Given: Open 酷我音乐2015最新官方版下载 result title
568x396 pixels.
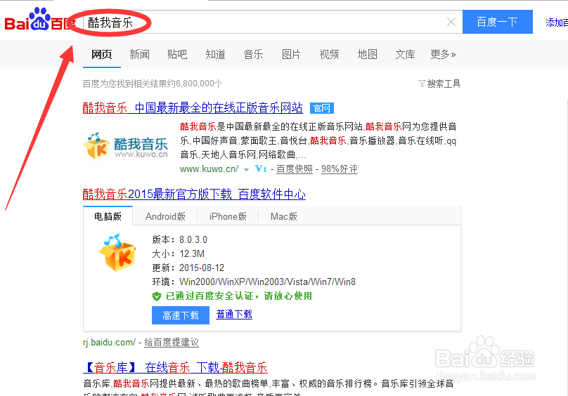Looking at the screenshot, I should 194,194.
